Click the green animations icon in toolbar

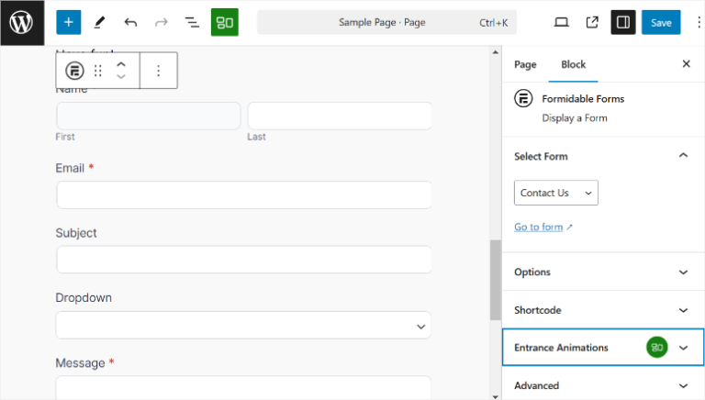(x=224, y=22)
